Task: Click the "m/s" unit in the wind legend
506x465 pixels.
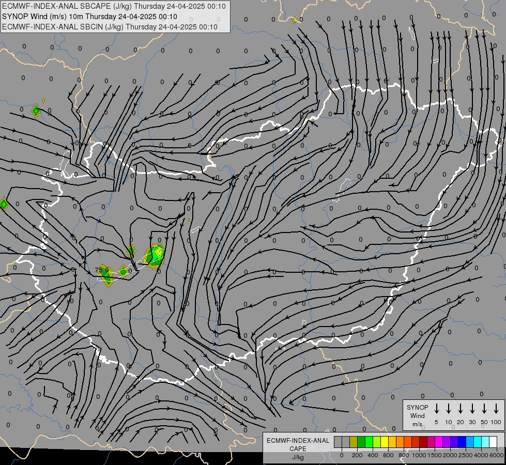Action: pos(417,424)
